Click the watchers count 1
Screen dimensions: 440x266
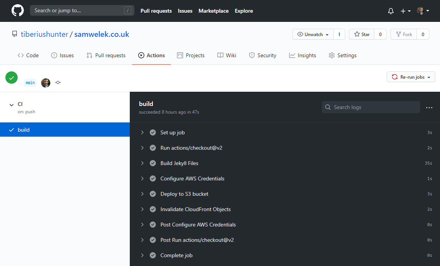pyautogui.click(x=339, y=34)
